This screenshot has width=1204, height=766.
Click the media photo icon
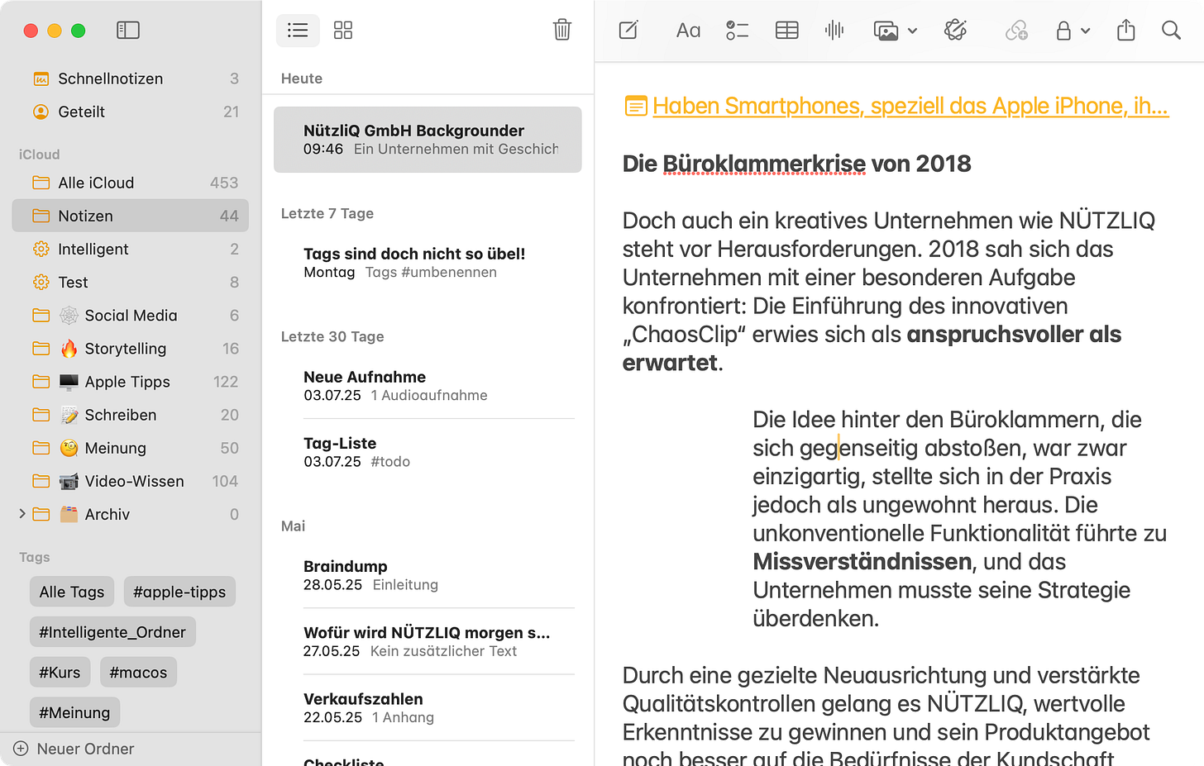click(x=886, y=31)
